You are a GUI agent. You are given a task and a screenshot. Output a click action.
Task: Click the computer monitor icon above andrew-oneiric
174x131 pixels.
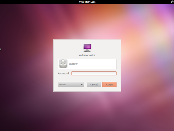click(x=87, y=48)
